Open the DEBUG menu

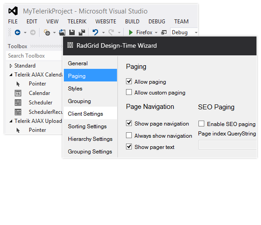point(157,22)
